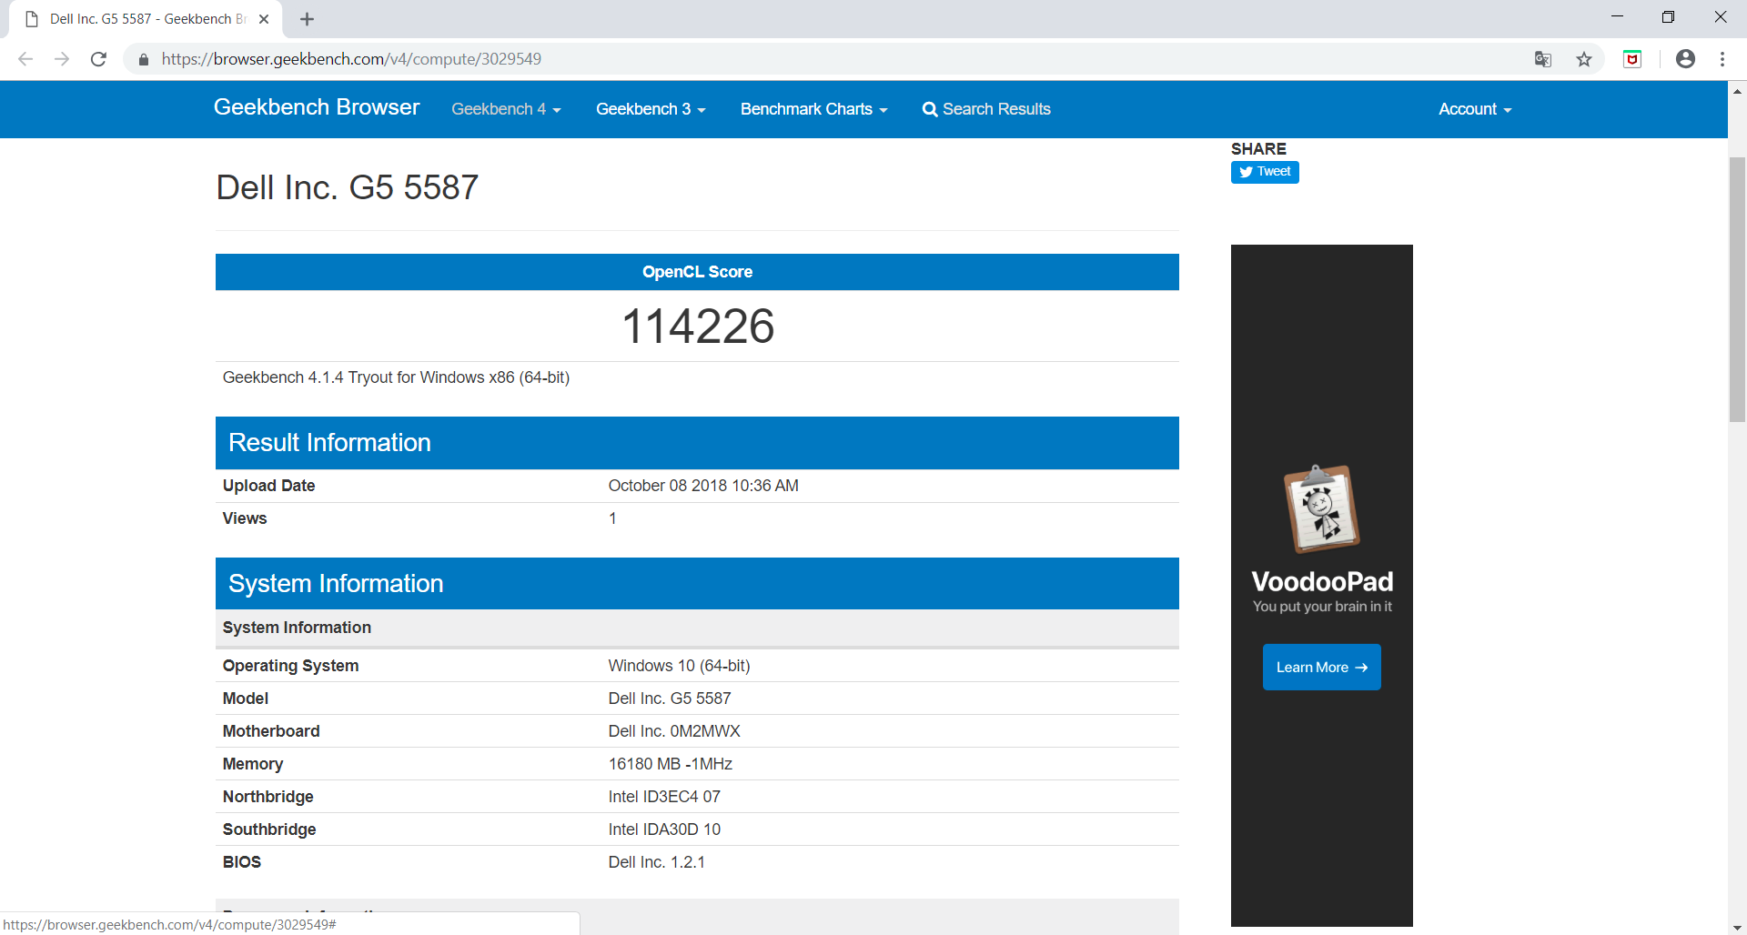Click the page title Dell Inc. G5 5587

tap(347, 187)
